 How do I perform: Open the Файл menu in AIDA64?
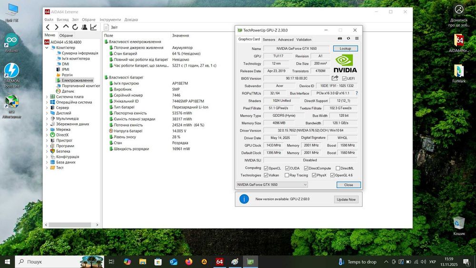click(49, 20)
